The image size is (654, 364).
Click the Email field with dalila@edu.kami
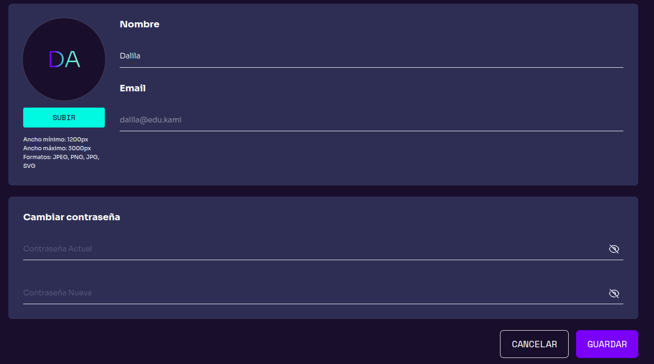click(371, 120)
